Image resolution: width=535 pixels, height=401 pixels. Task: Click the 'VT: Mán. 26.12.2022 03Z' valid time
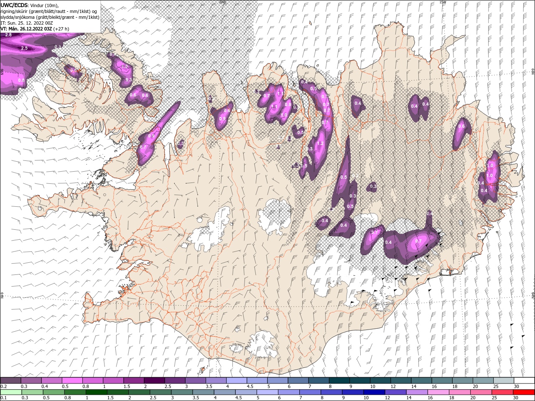point(26,29)
